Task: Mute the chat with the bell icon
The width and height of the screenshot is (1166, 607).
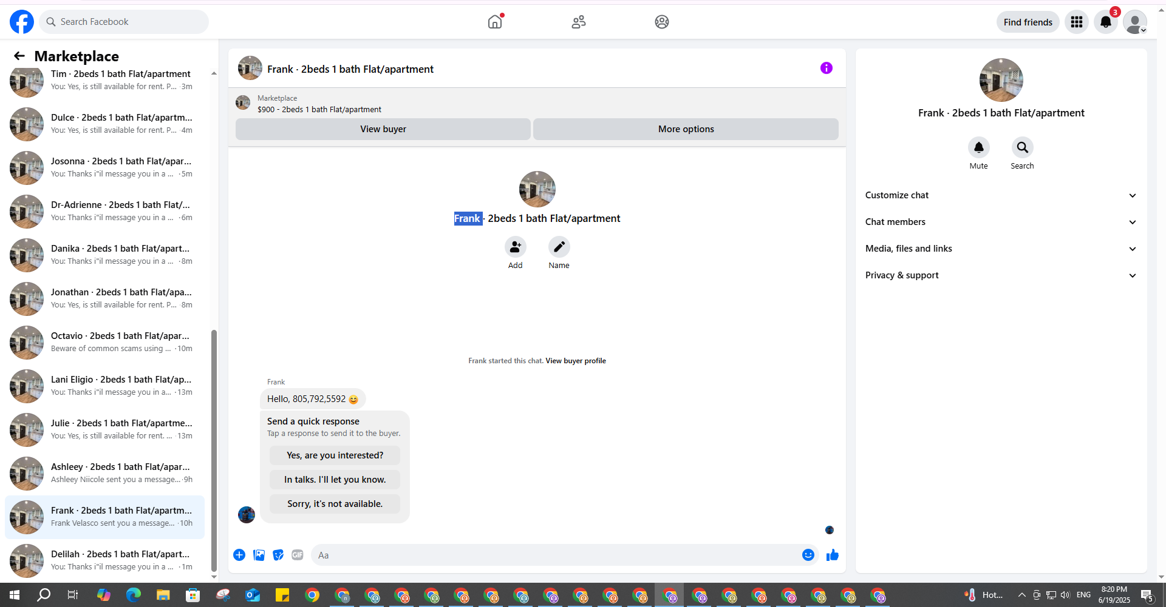Action: [979, 147]
